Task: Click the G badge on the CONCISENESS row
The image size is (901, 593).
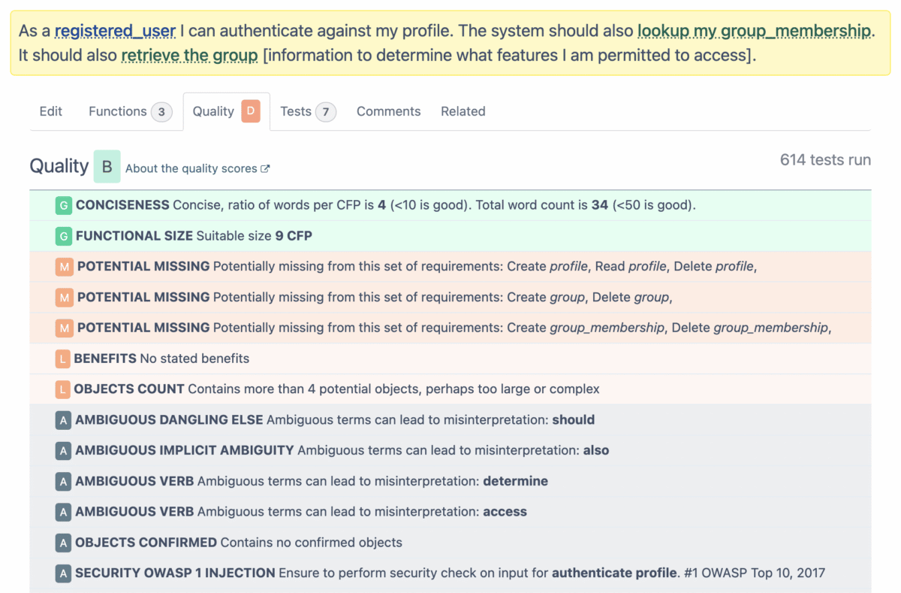Action: [63, 204]
